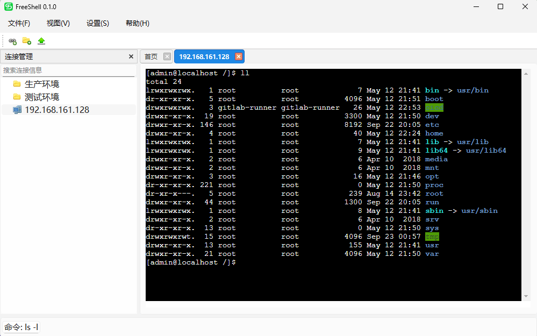Screen dimensions: 537x336
Task: Open the 帮助(H) menu
Action: coord(137,23)
